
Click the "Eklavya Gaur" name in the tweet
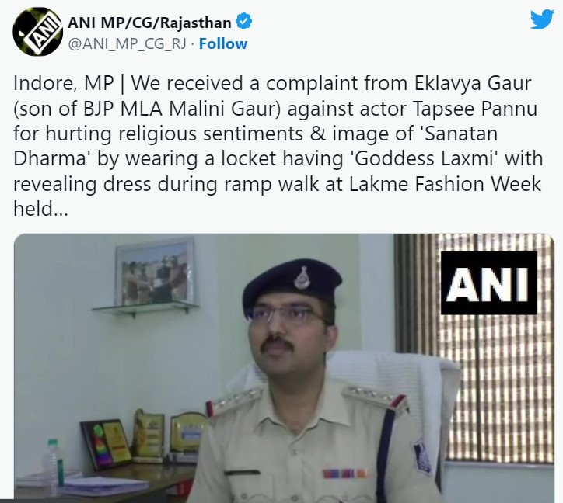pyautogui.click(x=473, y=83)
